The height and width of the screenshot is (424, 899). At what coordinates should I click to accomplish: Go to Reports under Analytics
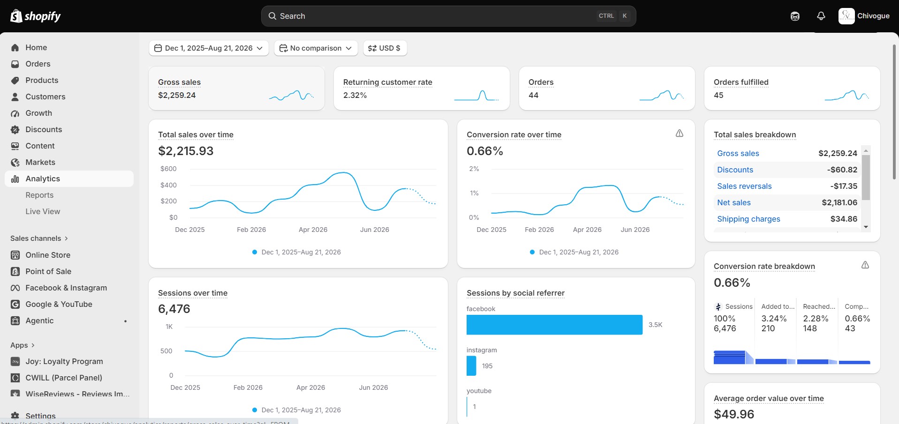coord(39,195)
